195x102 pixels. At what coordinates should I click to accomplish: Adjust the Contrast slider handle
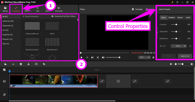pos(176,24)
